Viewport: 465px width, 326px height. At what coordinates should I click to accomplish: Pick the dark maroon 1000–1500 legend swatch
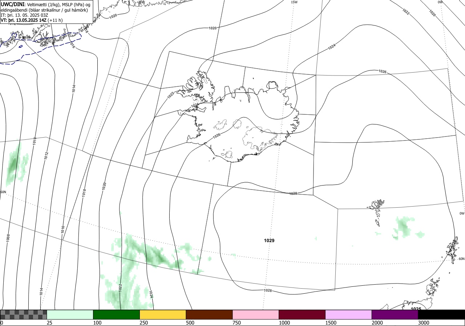[302, 314]
